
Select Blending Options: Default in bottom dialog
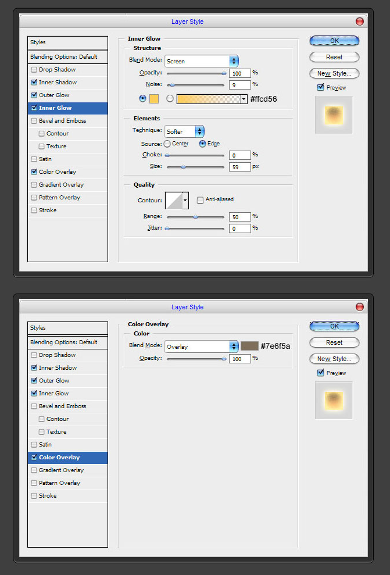pos(68,342)
